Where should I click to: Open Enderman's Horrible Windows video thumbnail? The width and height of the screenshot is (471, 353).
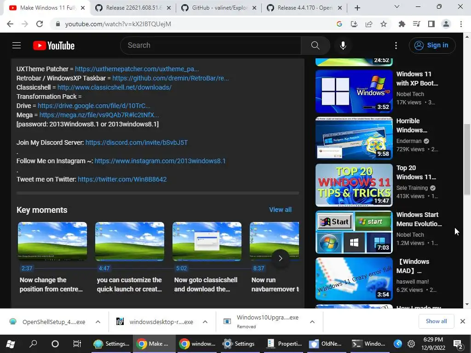(x=354, y=138)
